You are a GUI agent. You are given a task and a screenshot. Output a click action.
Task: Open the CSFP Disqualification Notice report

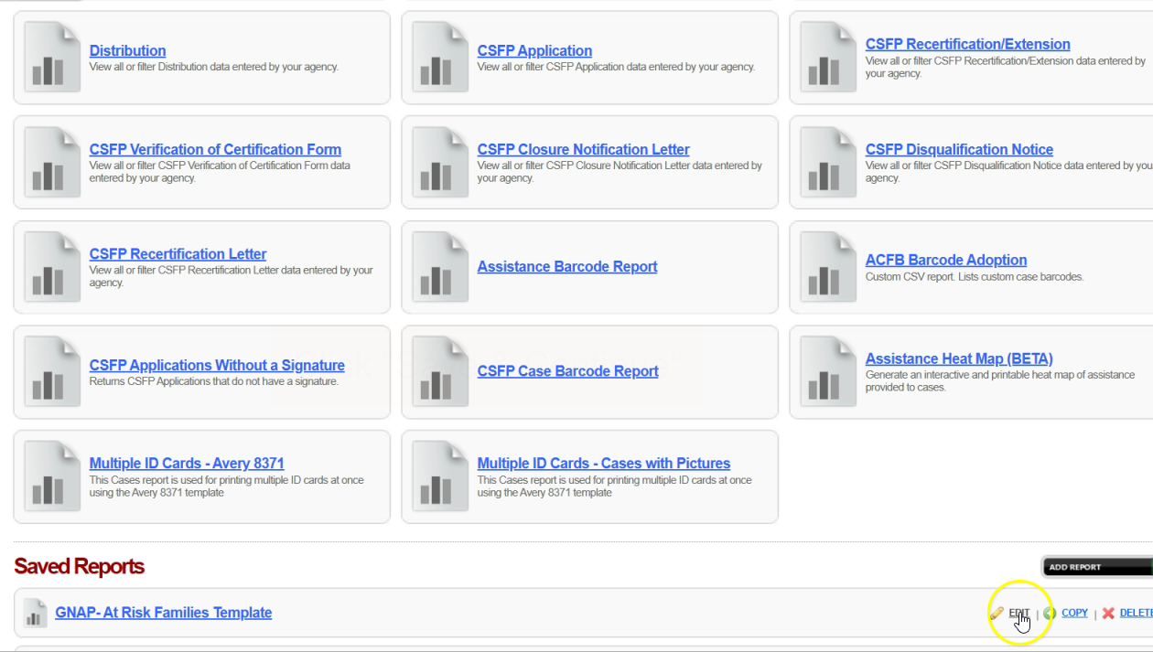click(x=959, y=149)
